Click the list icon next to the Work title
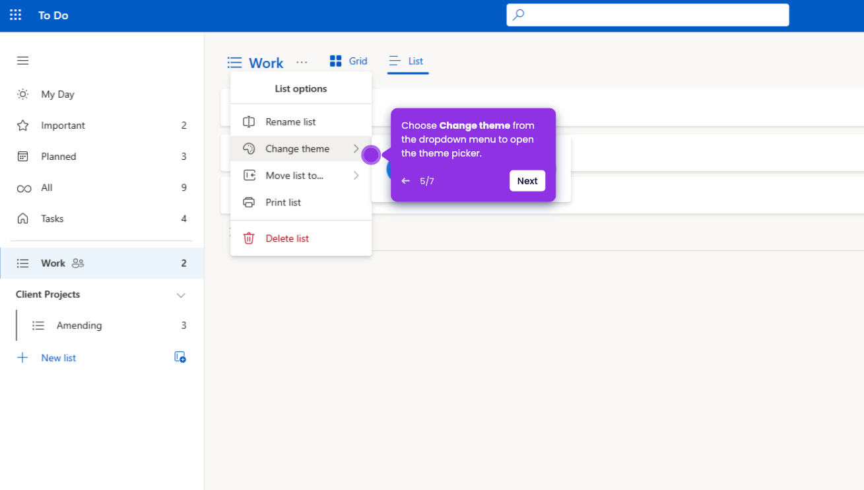 [x=234, y=63]
